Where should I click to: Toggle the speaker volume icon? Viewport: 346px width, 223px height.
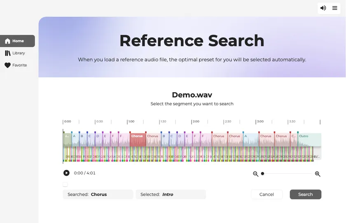[323, 8]
